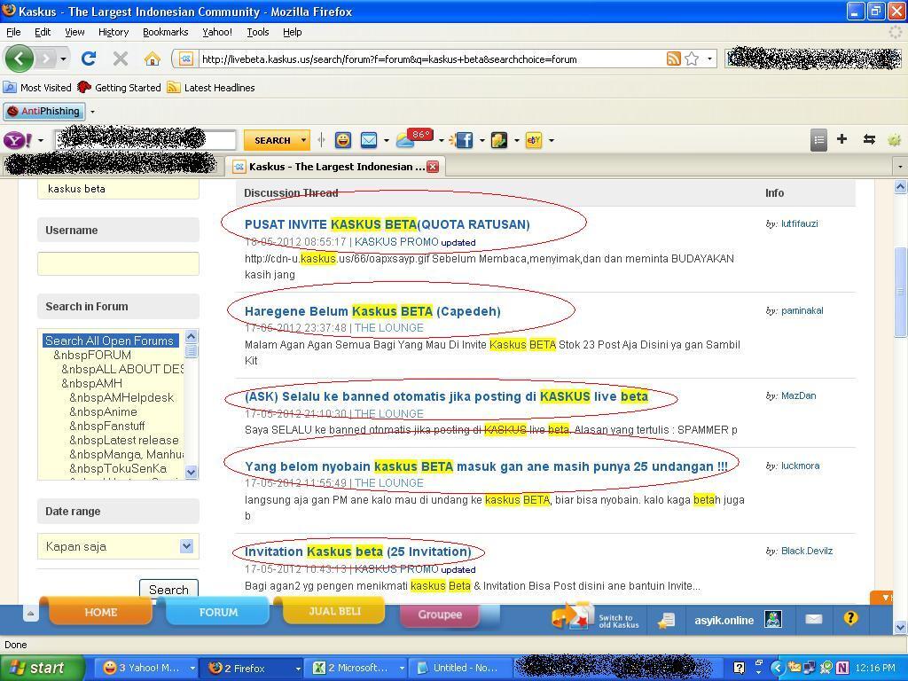Open the home page icon
This screenshot has height=681, width=908.
(x=153, y=59)
